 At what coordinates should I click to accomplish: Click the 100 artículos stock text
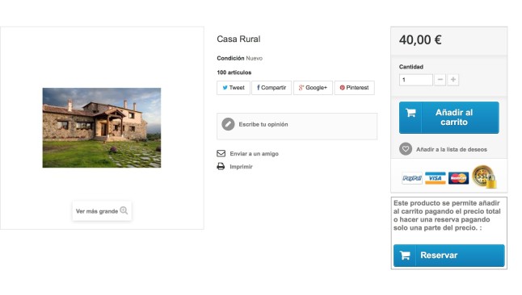coord(234,73)
